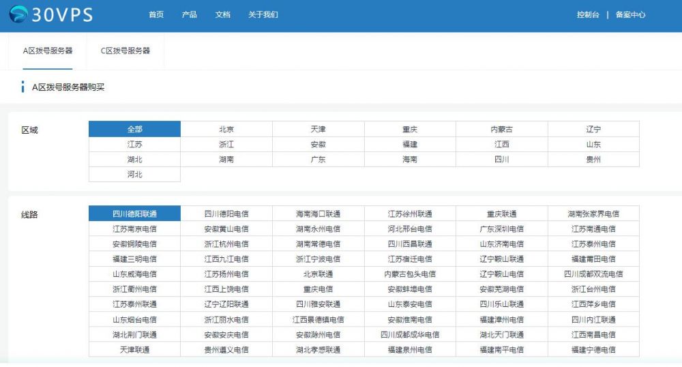Select the 四川乐山联通 line
Viewport: 682px width, 367px height.
[x=501, y=304]
